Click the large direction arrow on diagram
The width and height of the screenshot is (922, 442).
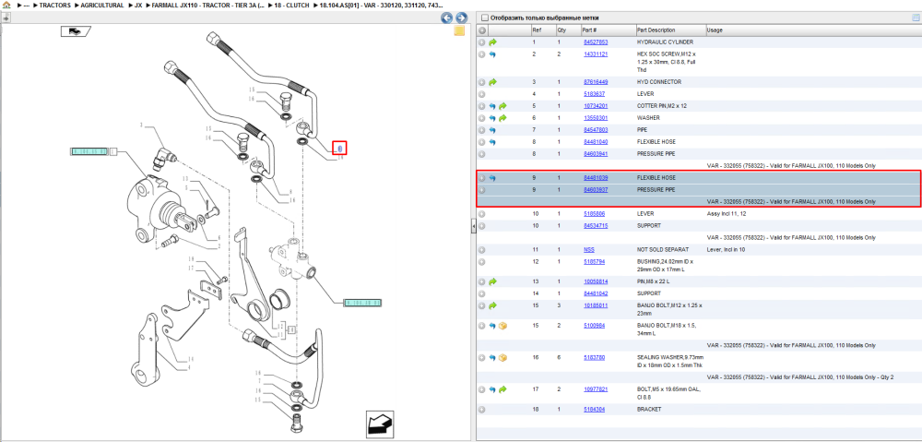[x=378, y=424]
